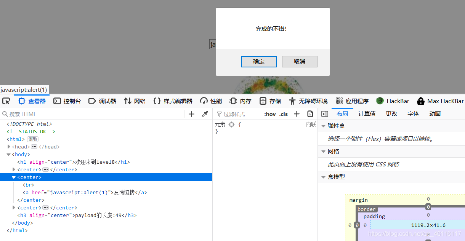Click the element highlighter target icon beside 元素

tap(231, 124)
